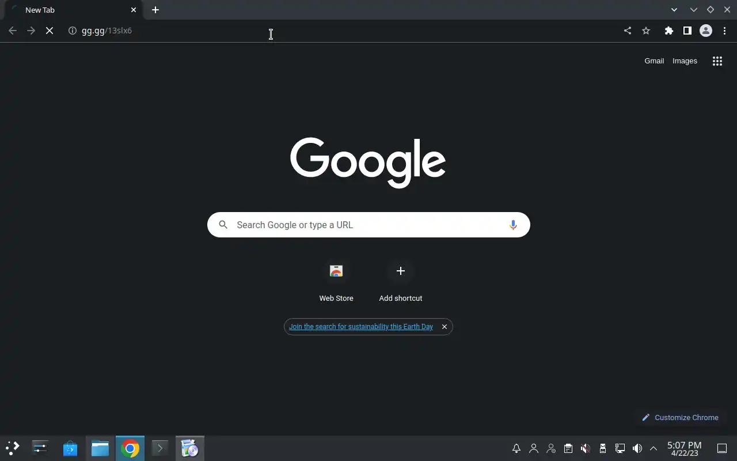Open Google Images link
The height and width of the screenshot is (461, 737).
click(685, 61)
